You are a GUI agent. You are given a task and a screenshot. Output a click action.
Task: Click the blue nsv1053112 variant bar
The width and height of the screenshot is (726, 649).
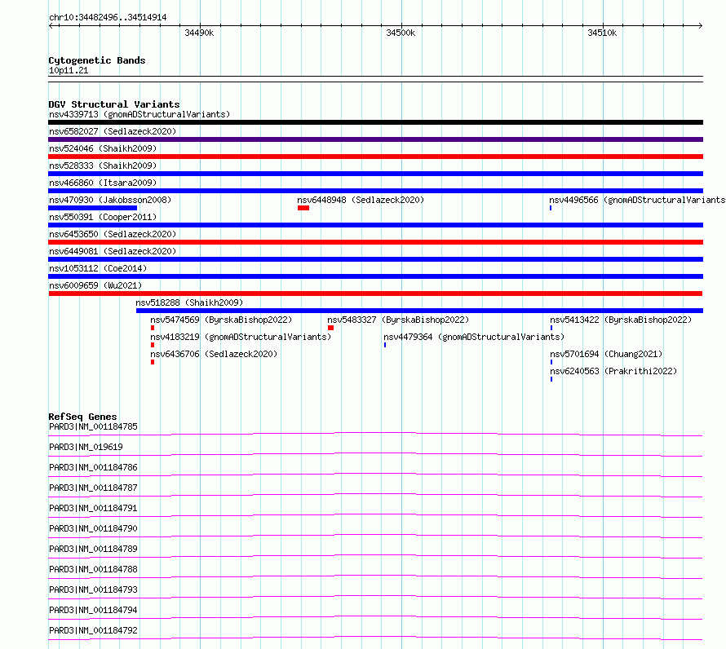pyautogui.click(x=375, y=277)
